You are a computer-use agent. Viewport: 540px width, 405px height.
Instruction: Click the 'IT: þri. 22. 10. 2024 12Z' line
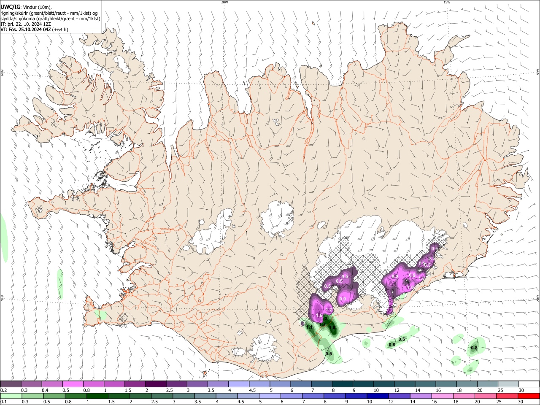point(26,24)
